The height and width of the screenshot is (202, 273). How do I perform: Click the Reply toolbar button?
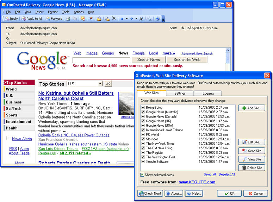11,19
